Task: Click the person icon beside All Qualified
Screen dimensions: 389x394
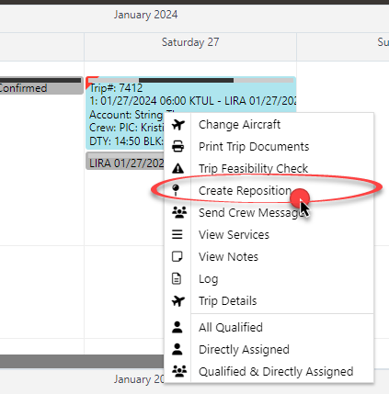Action: coord(177,327)
